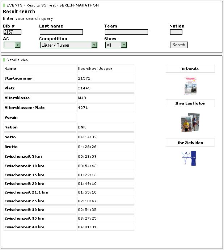Click the Verein row label

click(x=11, y=117)
